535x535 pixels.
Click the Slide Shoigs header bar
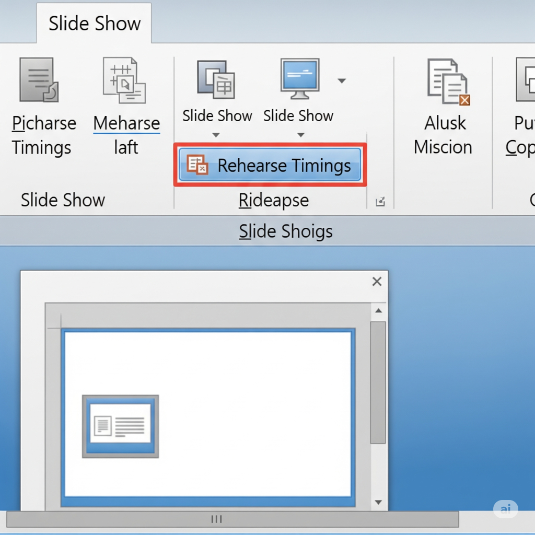285,231
